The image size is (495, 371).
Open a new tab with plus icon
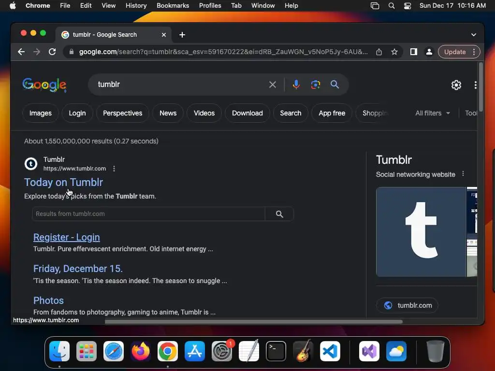coord(182,35)
